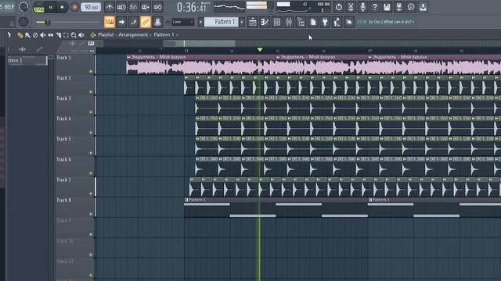
Task: Click the Track 5 label
Action: point(64,139)
